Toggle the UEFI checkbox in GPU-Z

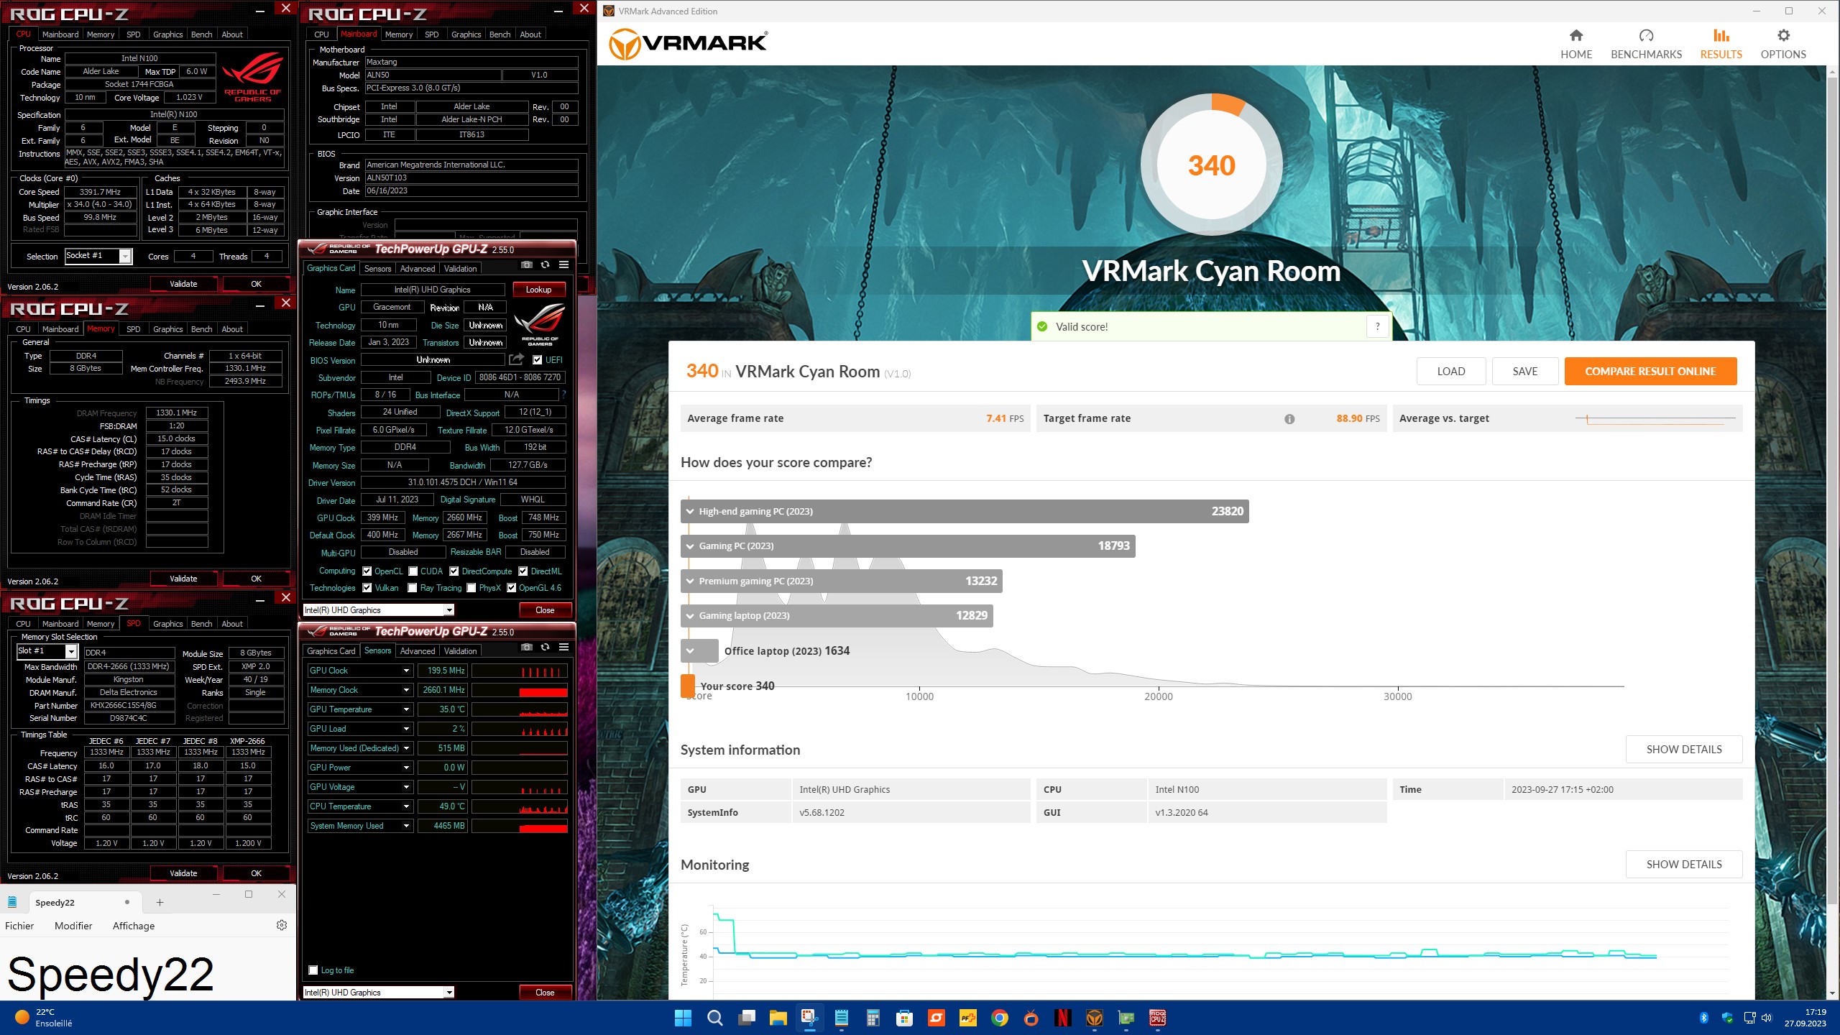click(x=537, y=360)
